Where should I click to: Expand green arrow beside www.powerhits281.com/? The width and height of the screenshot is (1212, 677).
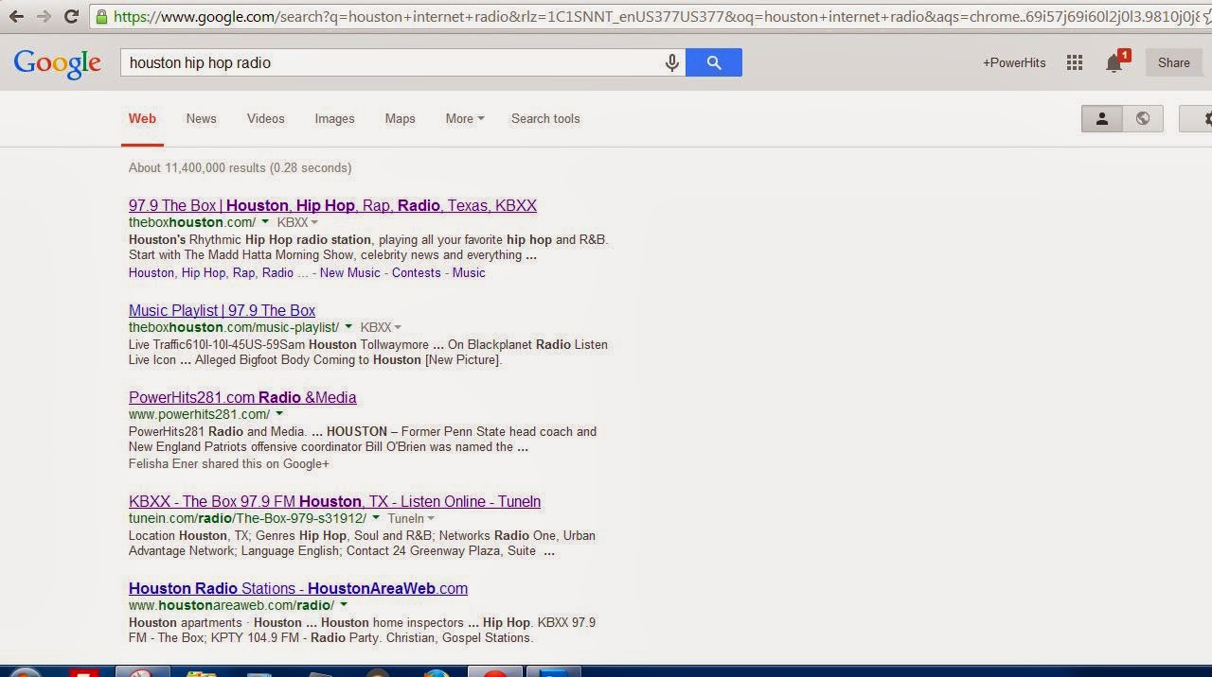(279, 414)
